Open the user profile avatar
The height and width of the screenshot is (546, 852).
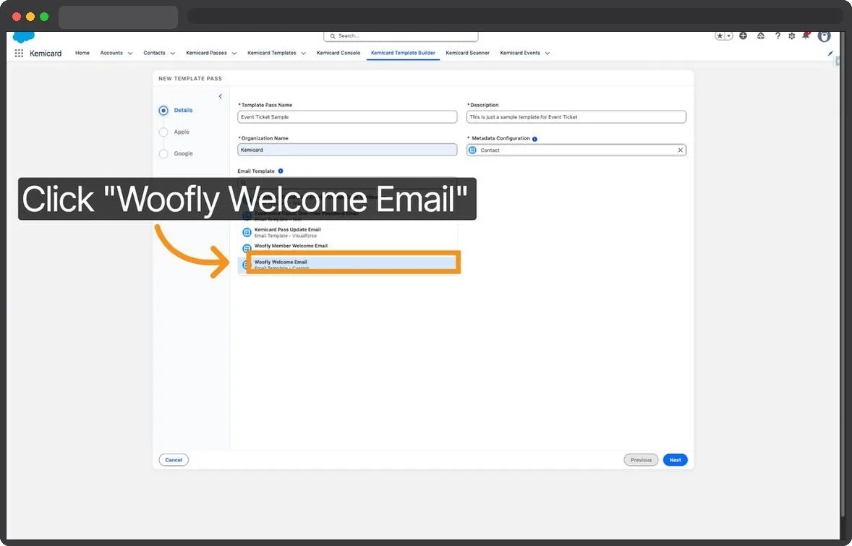pos(825,36)
